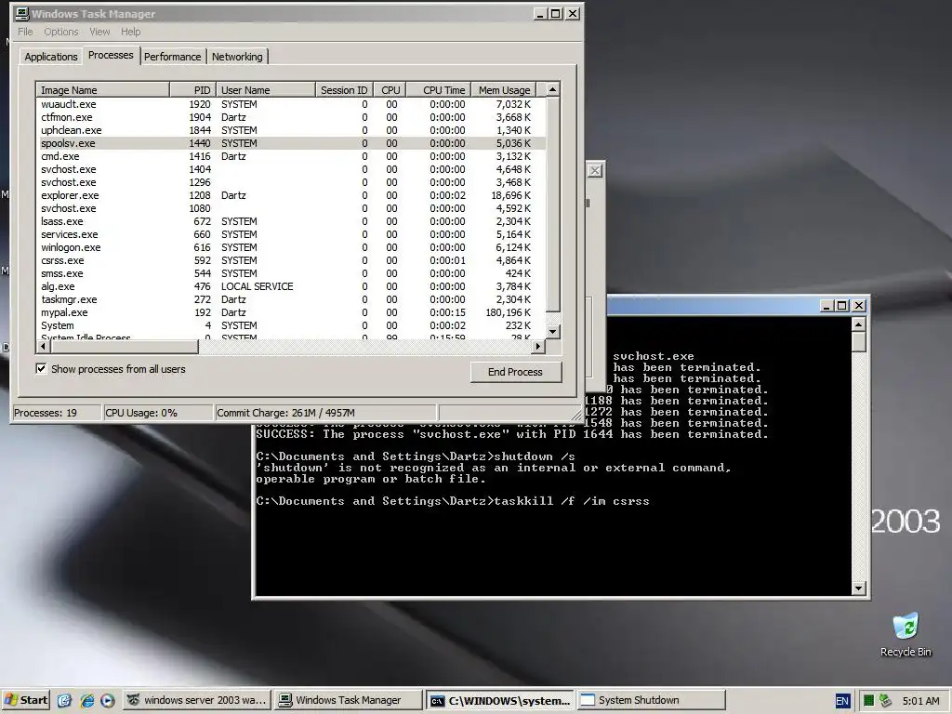Screen dimensions: 952x714
Task: Sort processes by Image Name column
Action: (x=102, y=90)
